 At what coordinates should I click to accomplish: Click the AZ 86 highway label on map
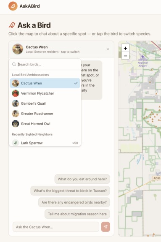(157, 178)
